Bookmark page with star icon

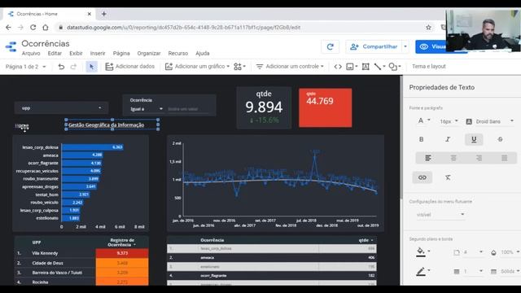click(x=428, y=28)
